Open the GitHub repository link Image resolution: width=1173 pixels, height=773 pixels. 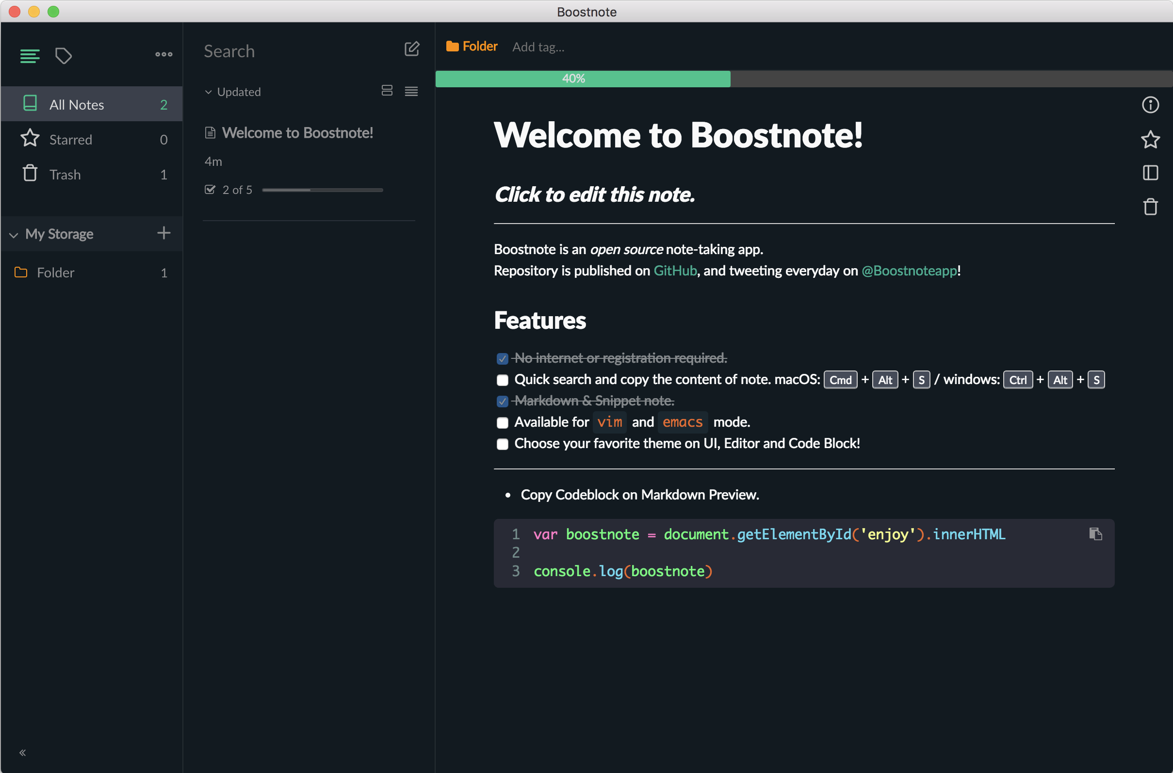pyautogui.click(x=675, y=271)
